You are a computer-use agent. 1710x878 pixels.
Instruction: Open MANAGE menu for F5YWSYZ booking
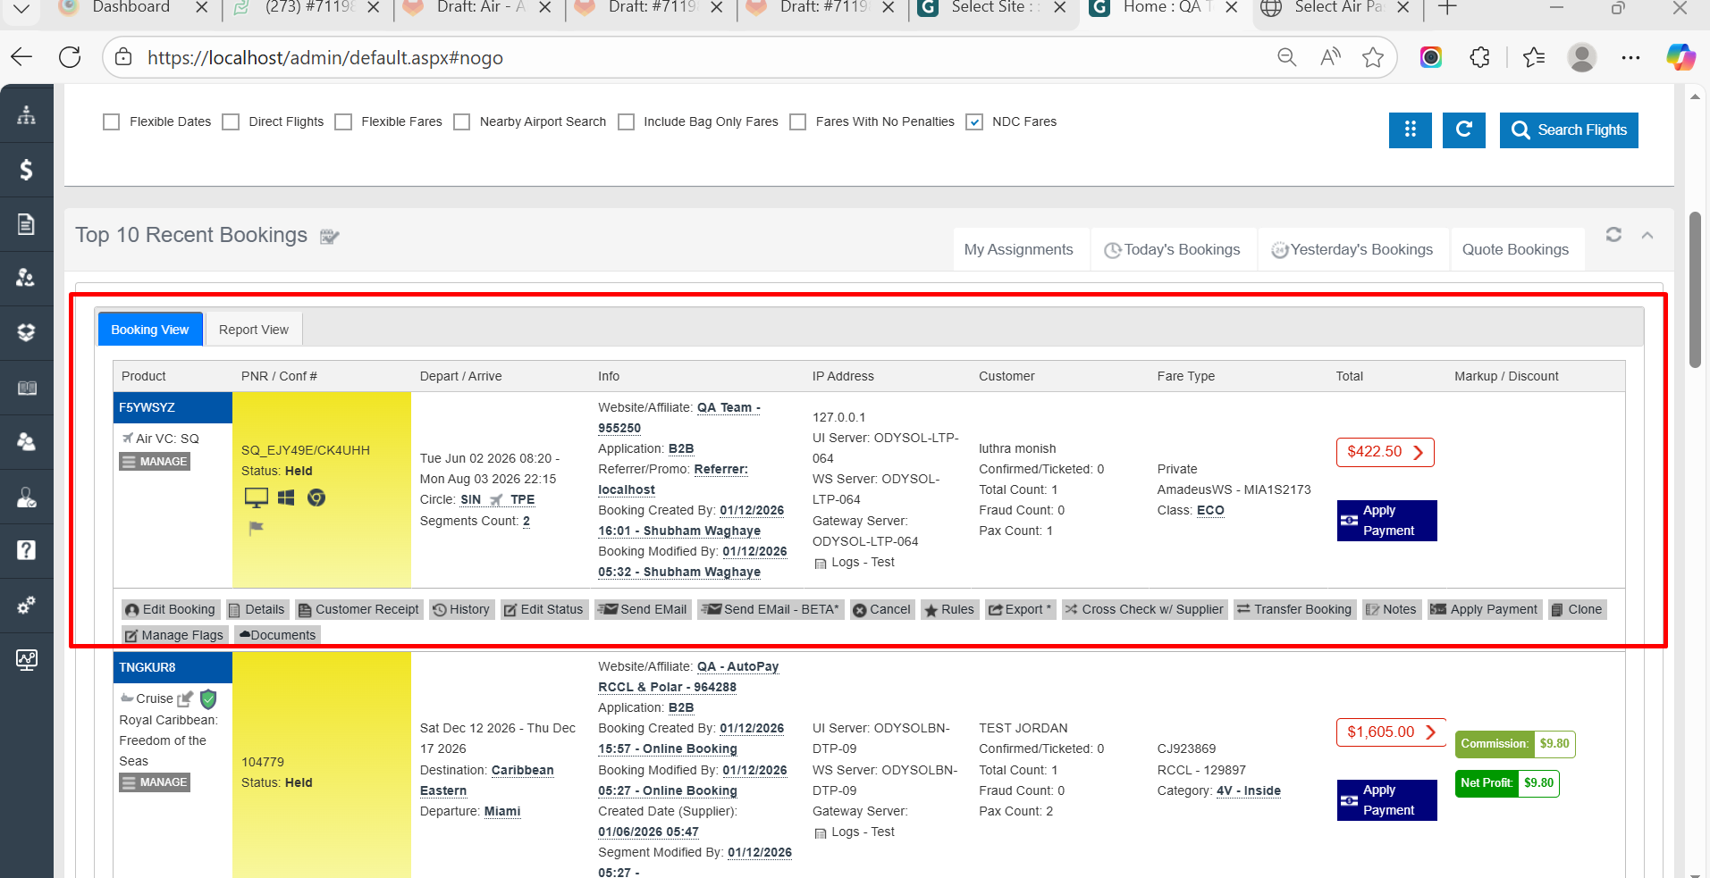pyautogui.click(x=155, y=462)
